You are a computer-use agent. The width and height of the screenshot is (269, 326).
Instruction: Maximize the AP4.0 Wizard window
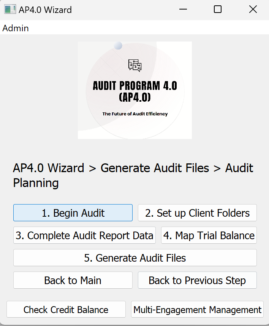click(218, 9)
